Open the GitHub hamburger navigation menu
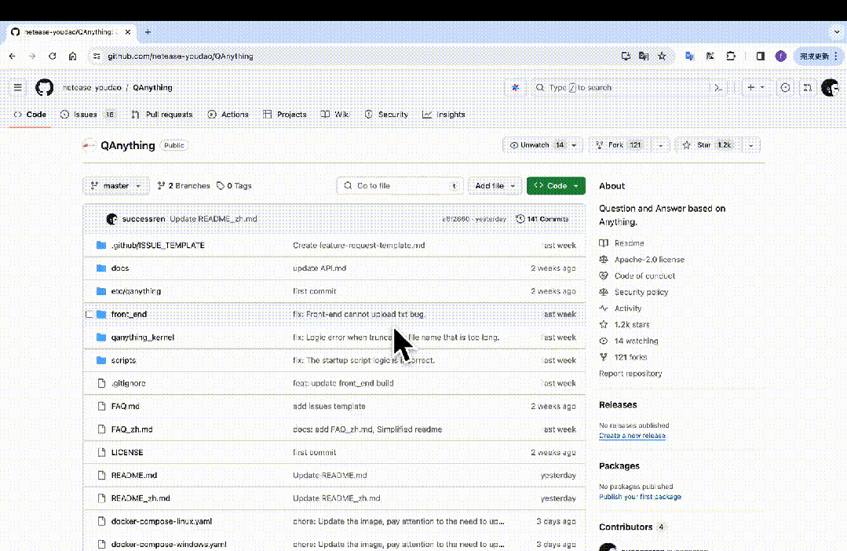Screen dimensions: 847x551 click(x=18, y=88)
